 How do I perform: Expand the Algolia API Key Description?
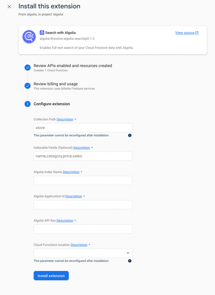(x=66, y=221)
